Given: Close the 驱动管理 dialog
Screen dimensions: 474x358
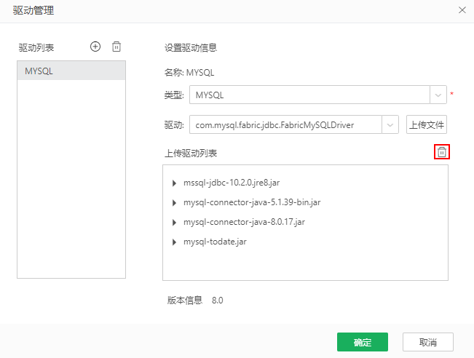Looking at the screenshot, I should (462, 10).
